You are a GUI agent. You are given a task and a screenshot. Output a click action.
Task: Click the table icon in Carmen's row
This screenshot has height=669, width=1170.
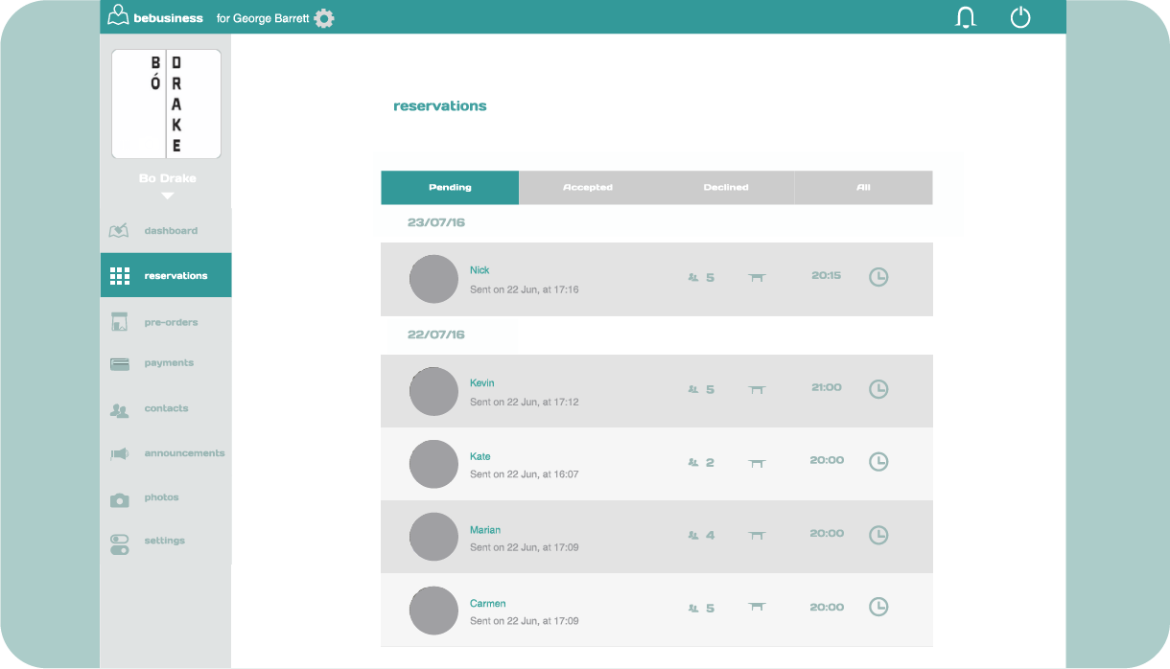tap(757, 608)
